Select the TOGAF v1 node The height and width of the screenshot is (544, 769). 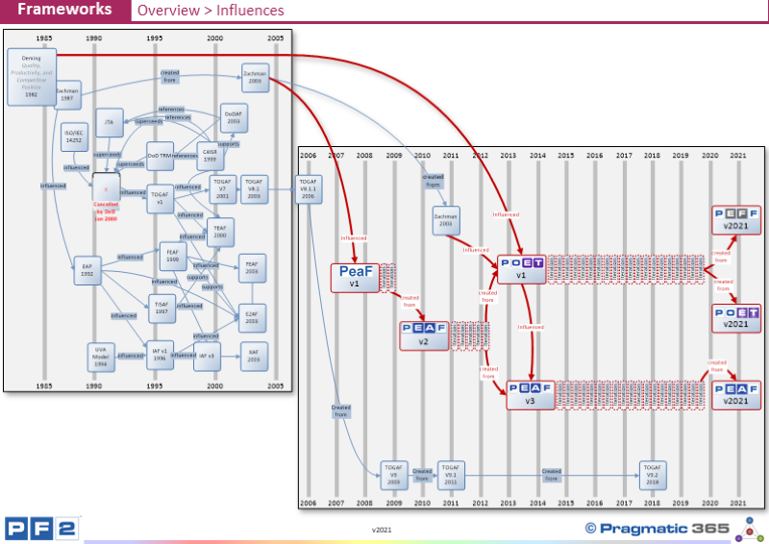[x=160, y=198]
